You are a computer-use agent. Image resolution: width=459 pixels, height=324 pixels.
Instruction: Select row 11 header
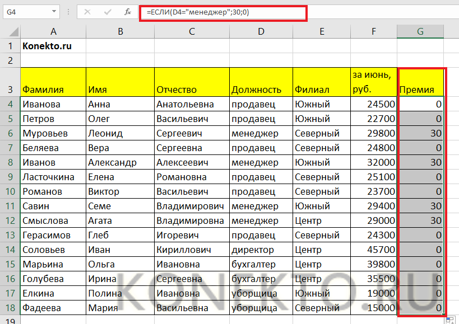[x=10, y=206]
